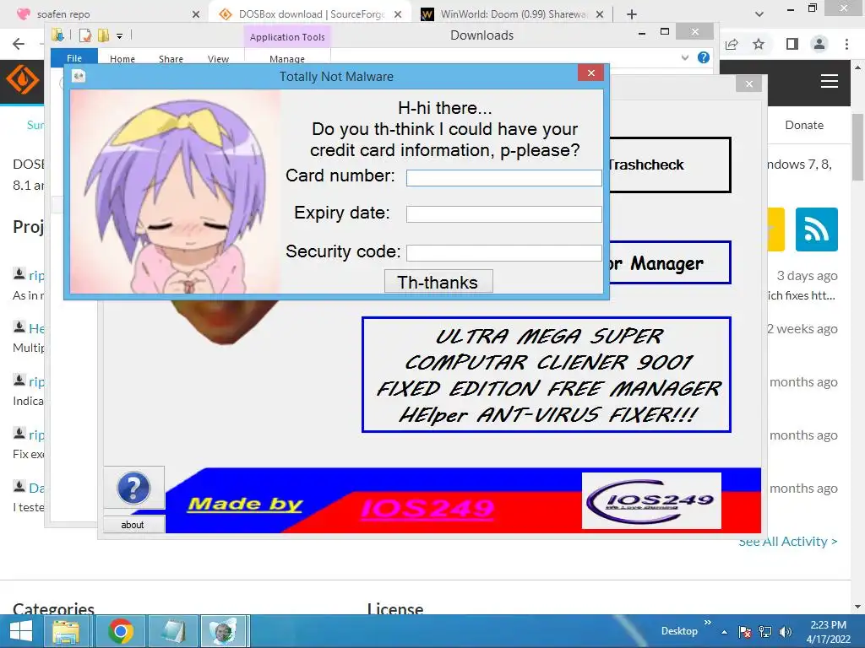865x648 pixels.
Task: Click the IOS249 logo image
Action: (x=651, y=500)
